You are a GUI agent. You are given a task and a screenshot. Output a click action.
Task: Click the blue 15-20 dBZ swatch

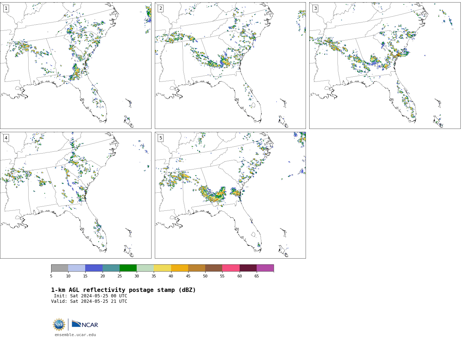pos(94,268)
